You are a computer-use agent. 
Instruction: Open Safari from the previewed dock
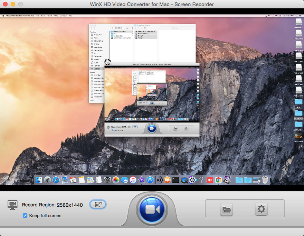(x=56, y=180)
